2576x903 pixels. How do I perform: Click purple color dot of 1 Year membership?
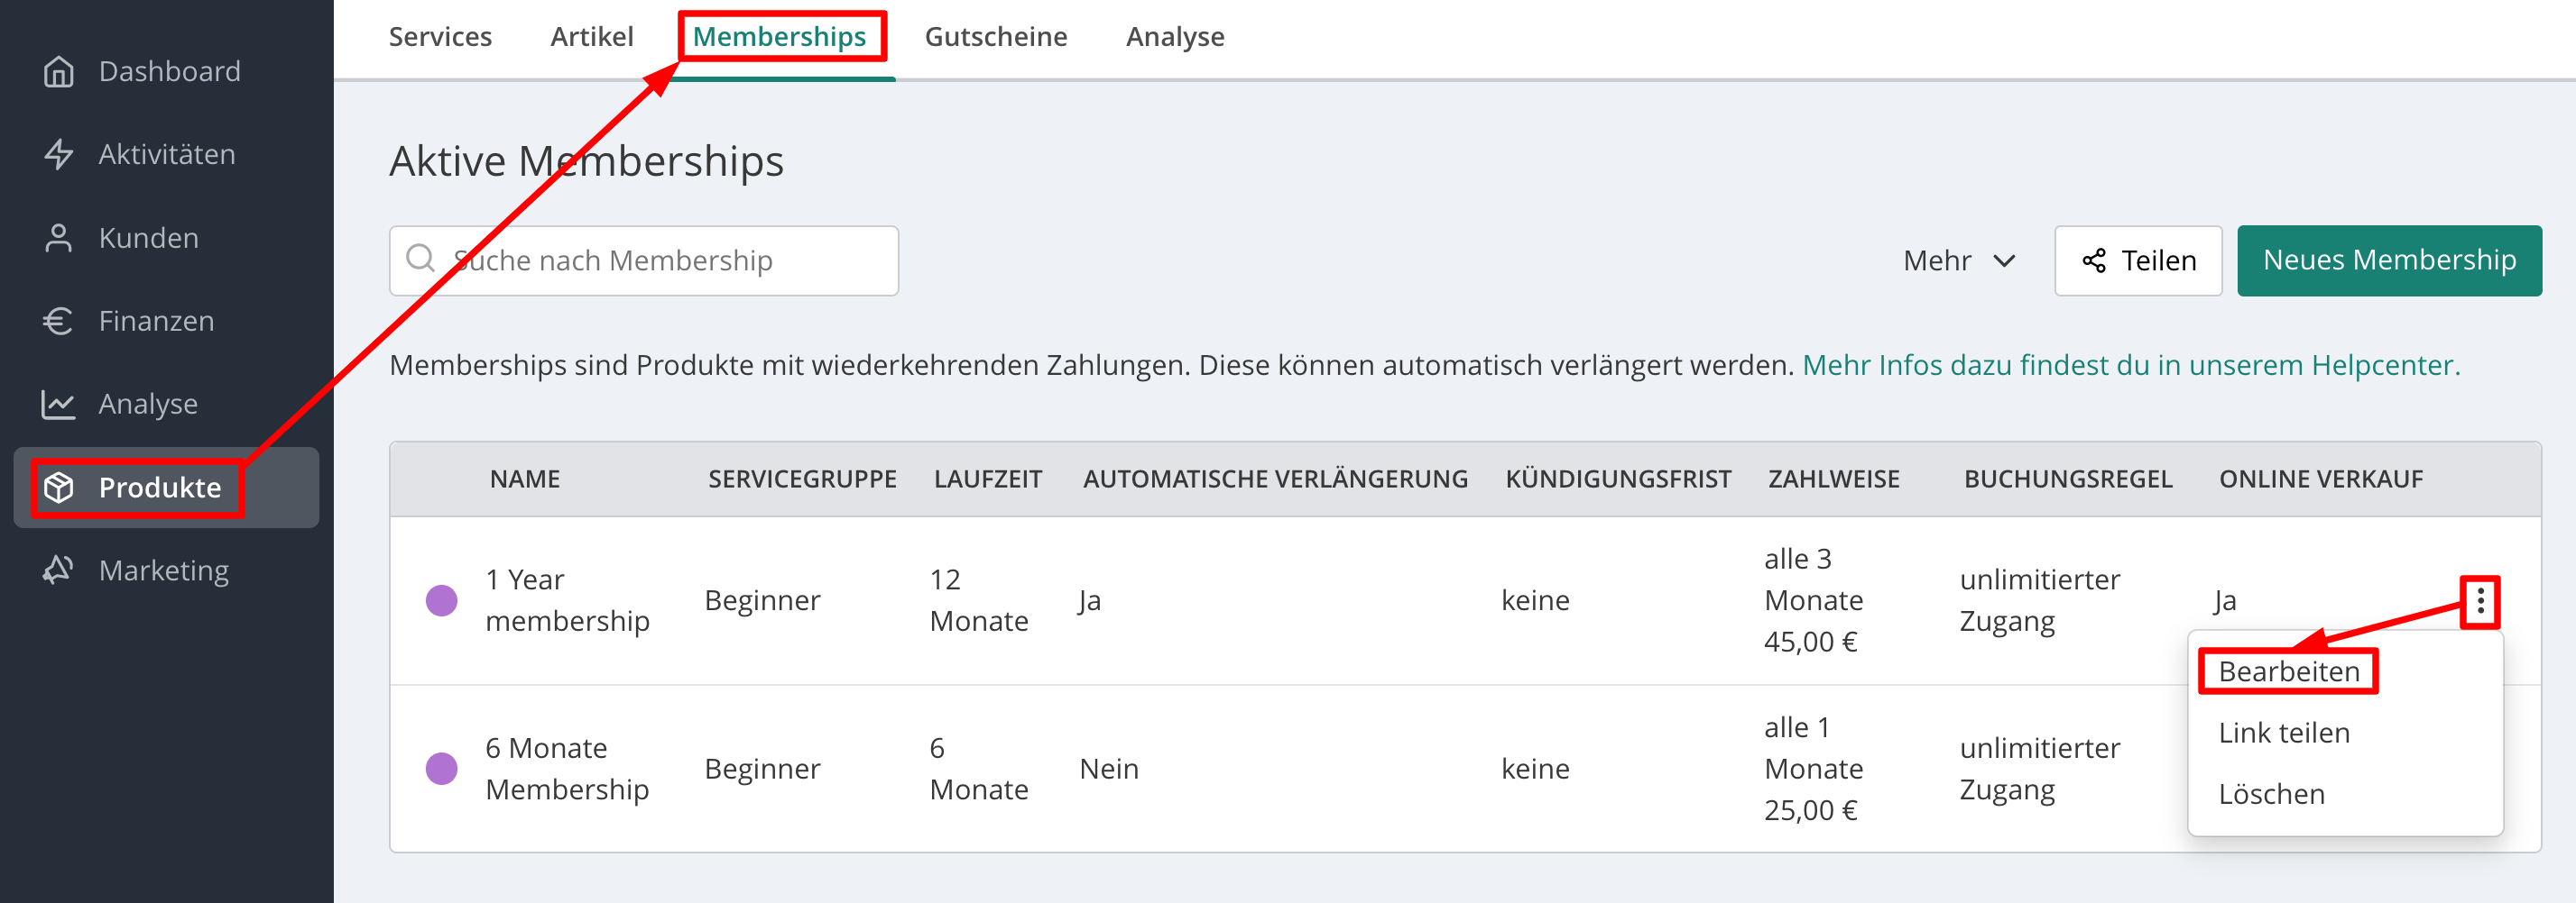442,600
